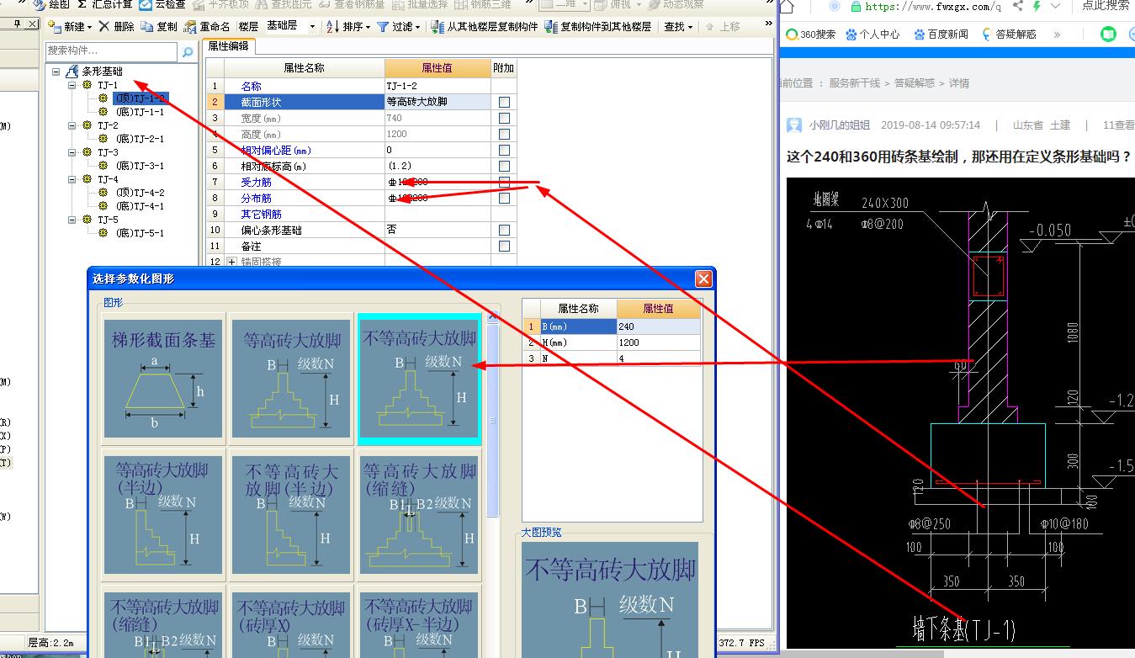Viewport: 1135px width, 658px height.
Task: Run 汇总计算 summary calculation
Action: click(104, 4)
